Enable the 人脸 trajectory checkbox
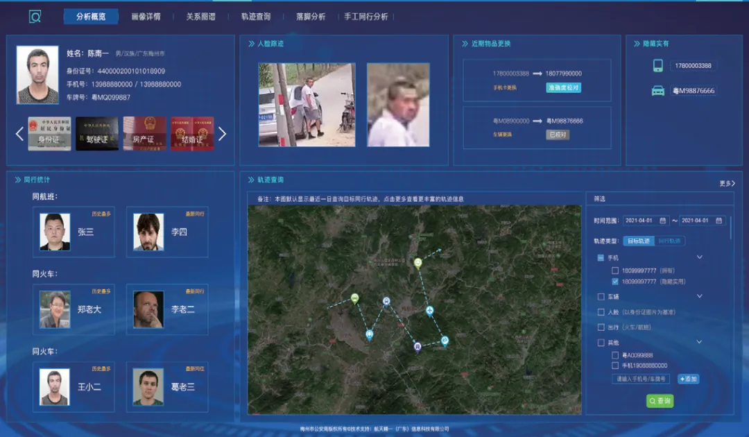 [601, 312]
